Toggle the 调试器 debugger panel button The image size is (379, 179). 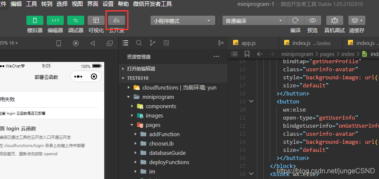coord(76,20)
